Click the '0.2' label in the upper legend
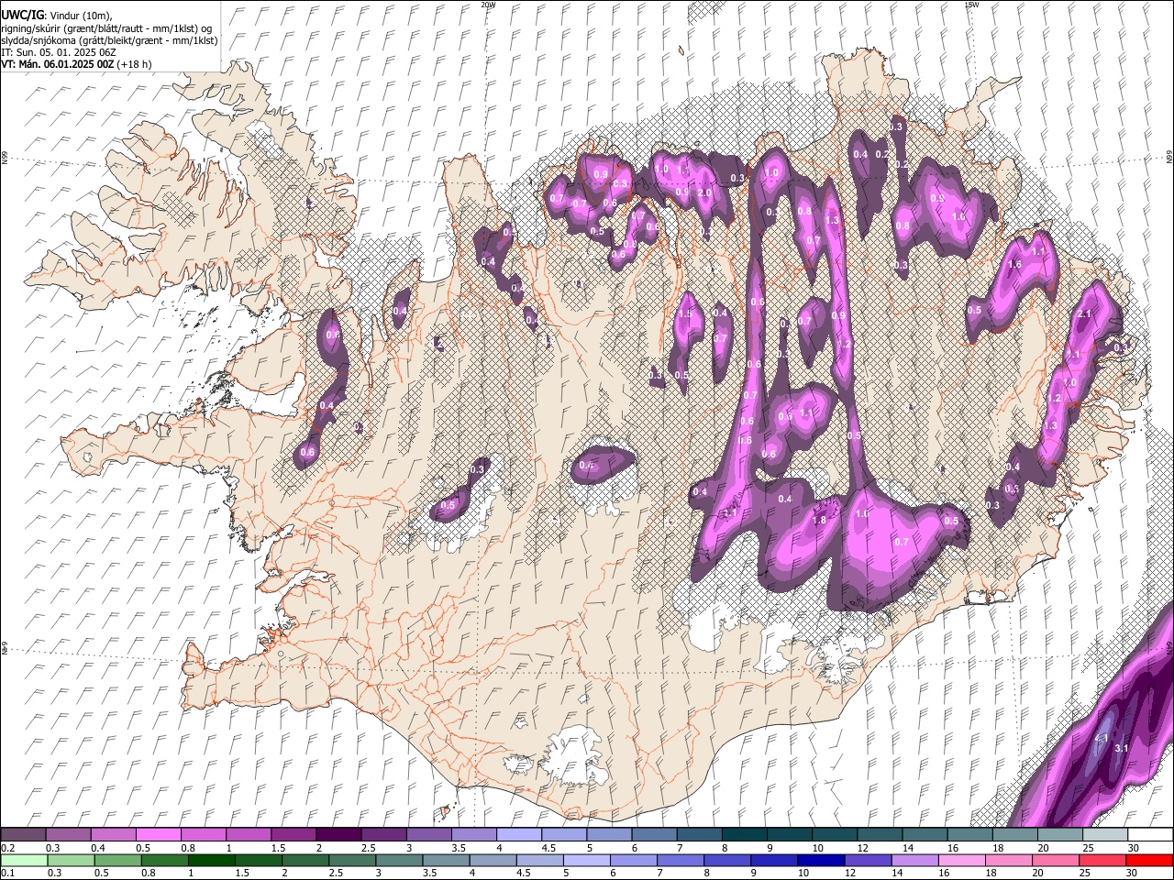 pyautogui.click(x=7, y=848)
